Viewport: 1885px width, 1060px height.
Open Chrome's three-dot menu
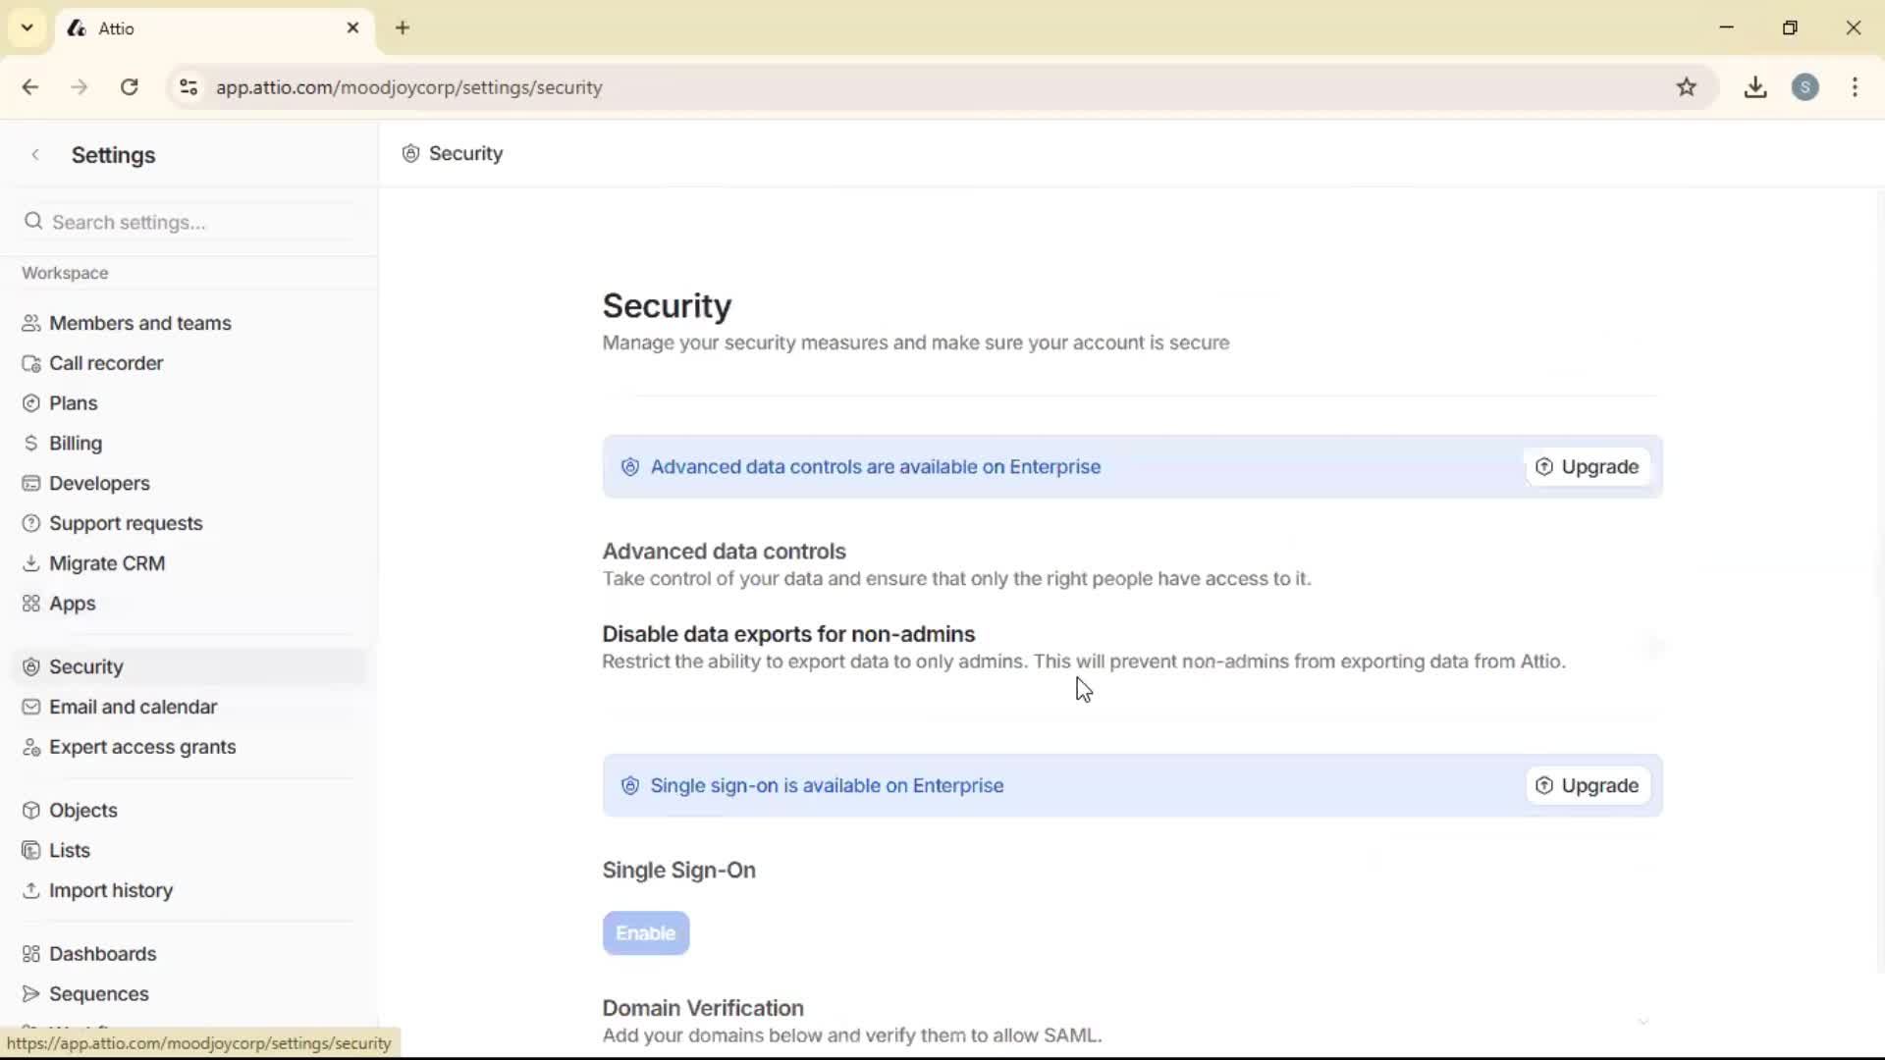1855,87
